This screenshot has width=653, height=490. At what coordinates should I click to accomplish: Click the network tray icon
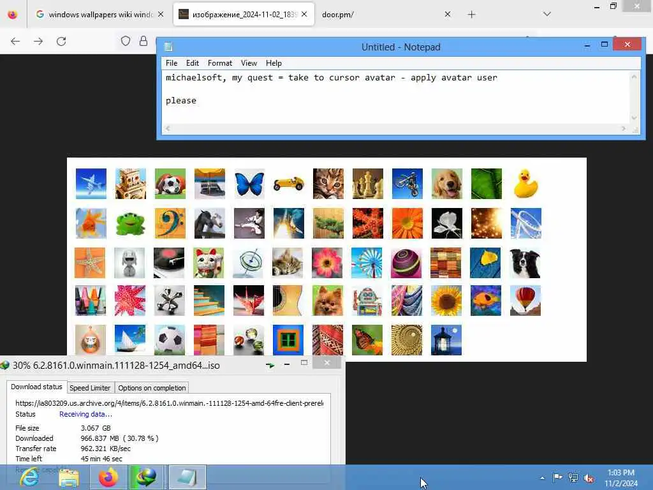point(573,478)
